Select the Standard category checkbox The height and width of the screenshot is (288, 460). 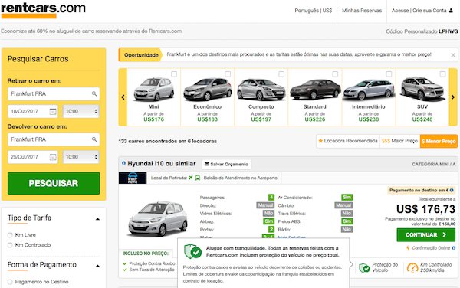click(x=335, y=74)
